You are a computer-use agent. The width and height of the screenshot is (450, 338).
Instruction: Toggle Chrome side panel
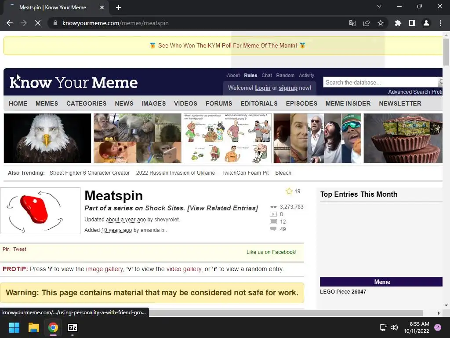pyautogui.click(x=412, y=23)
